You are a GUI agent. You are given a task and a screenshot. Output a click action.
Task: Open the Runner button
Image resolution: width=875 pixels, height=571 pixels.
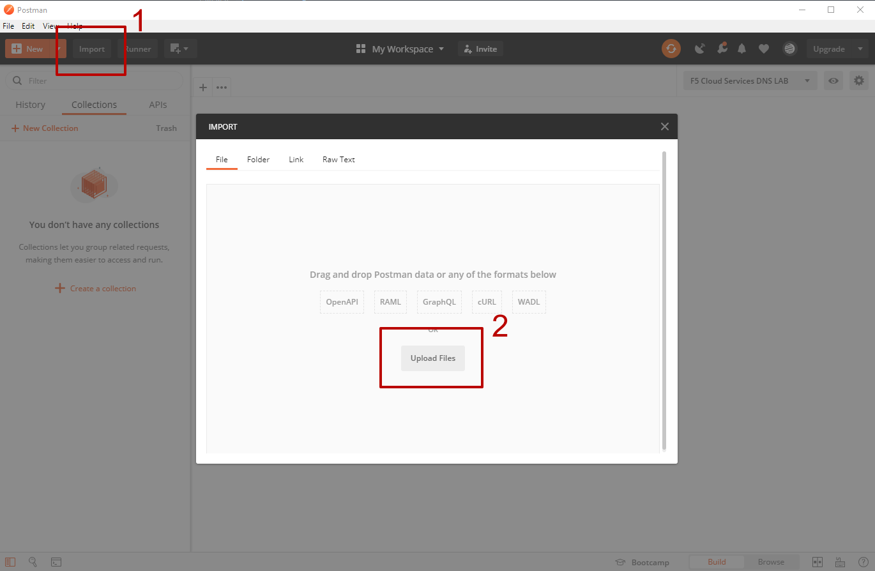137,49
